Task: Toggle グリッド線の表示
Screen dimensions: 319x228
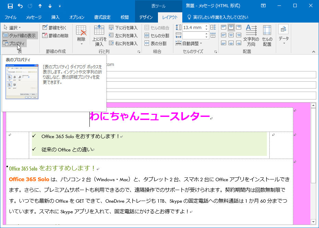Action: click(x=20, y=36)
